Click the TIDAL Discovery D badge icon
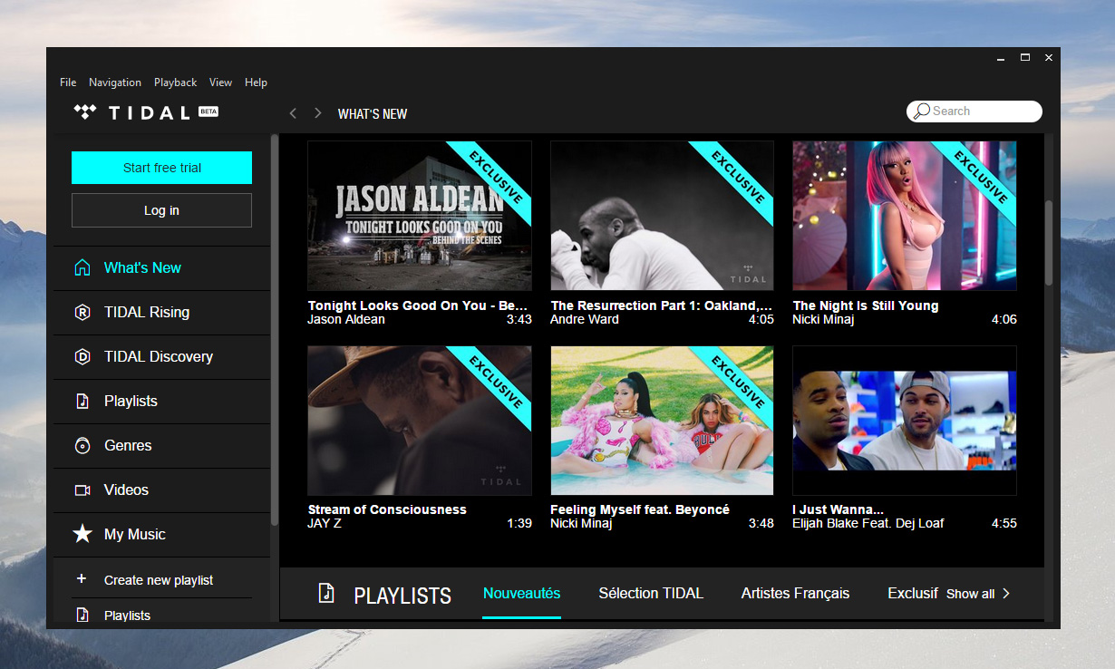This screenshot has width=1115, height=669. pos(82,357)
